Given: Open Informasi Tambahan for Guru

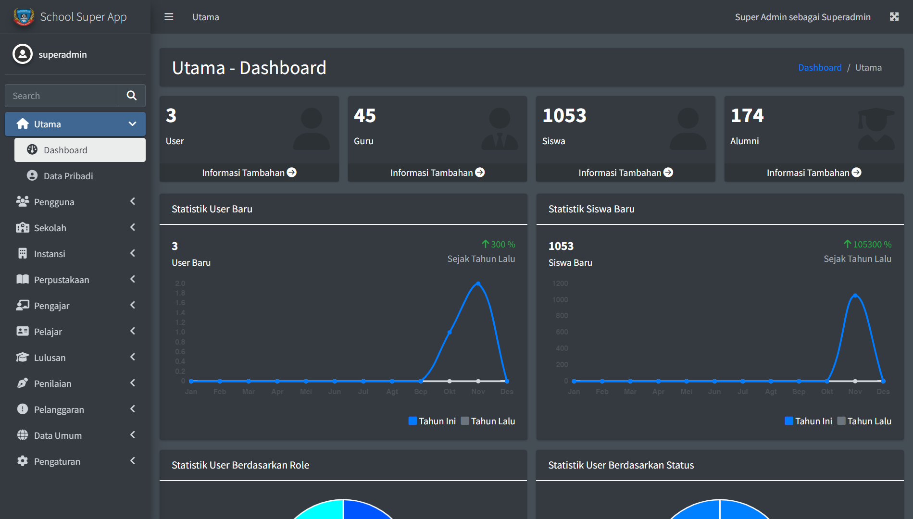Looking at the screenshot, I should tap(437, 173).
